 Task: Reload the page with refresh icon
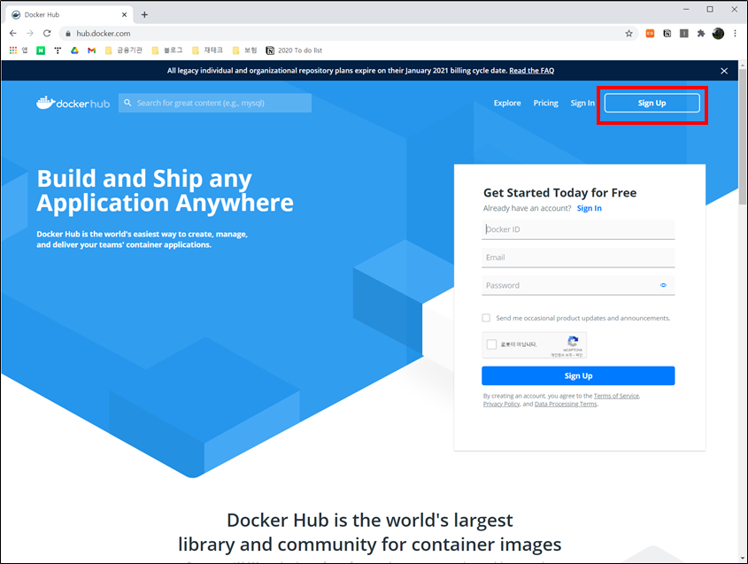(x=47, y=34)
